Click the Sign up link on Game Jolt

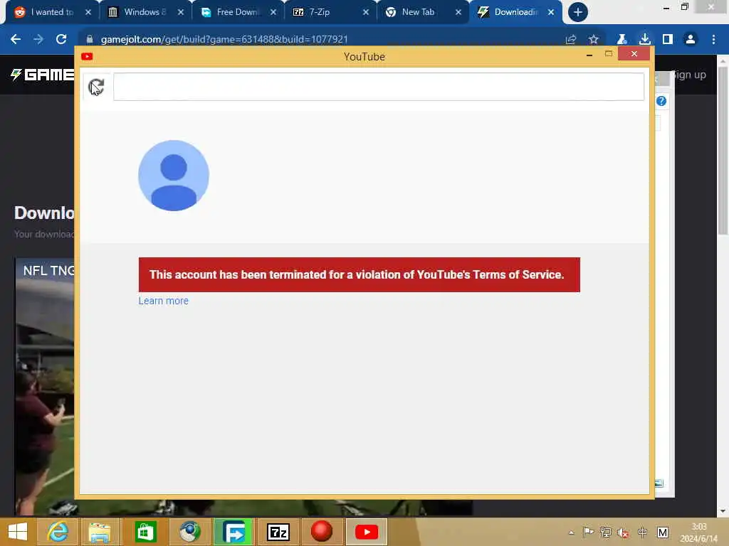(688, 75)
